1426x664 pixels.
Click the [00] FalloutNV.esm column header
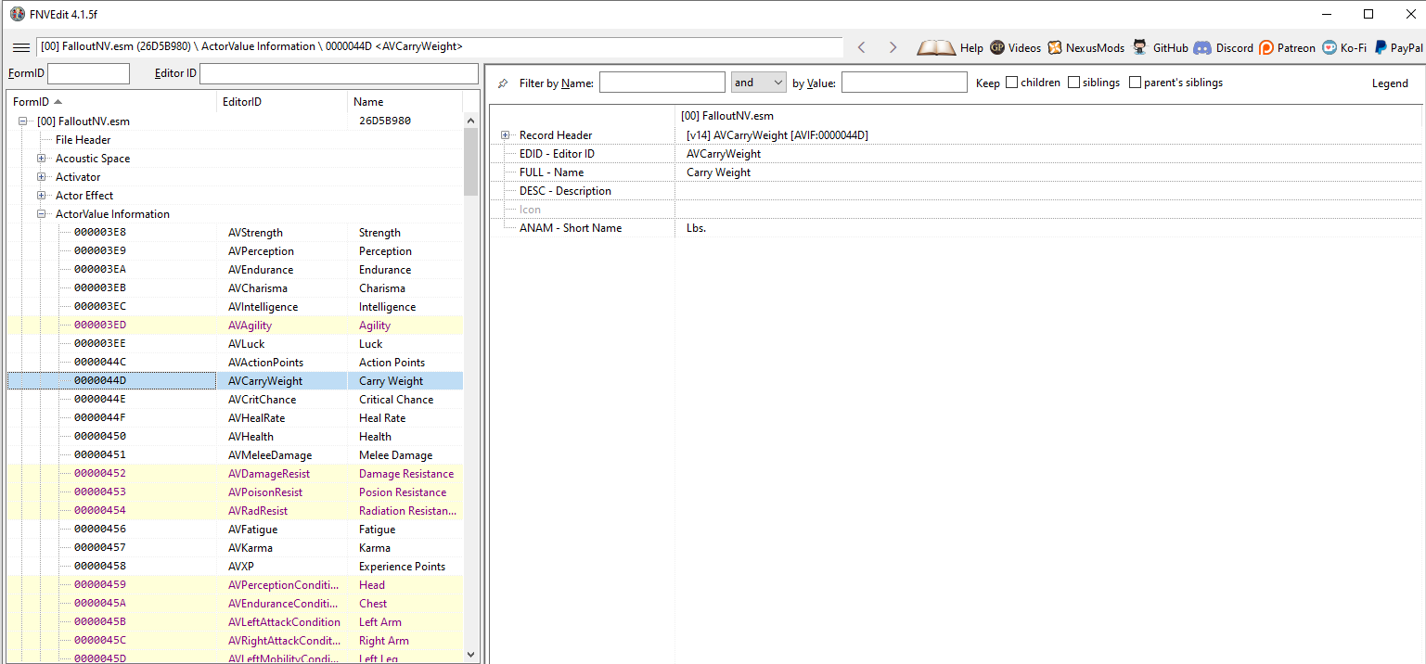(x=1048, y=116)
